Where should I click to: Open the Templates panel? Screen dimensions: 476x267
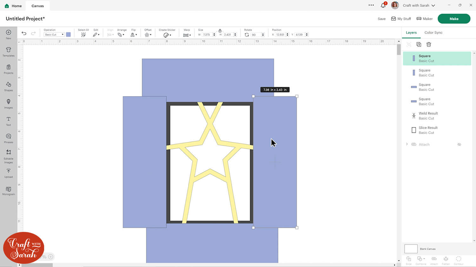[9, 51]
